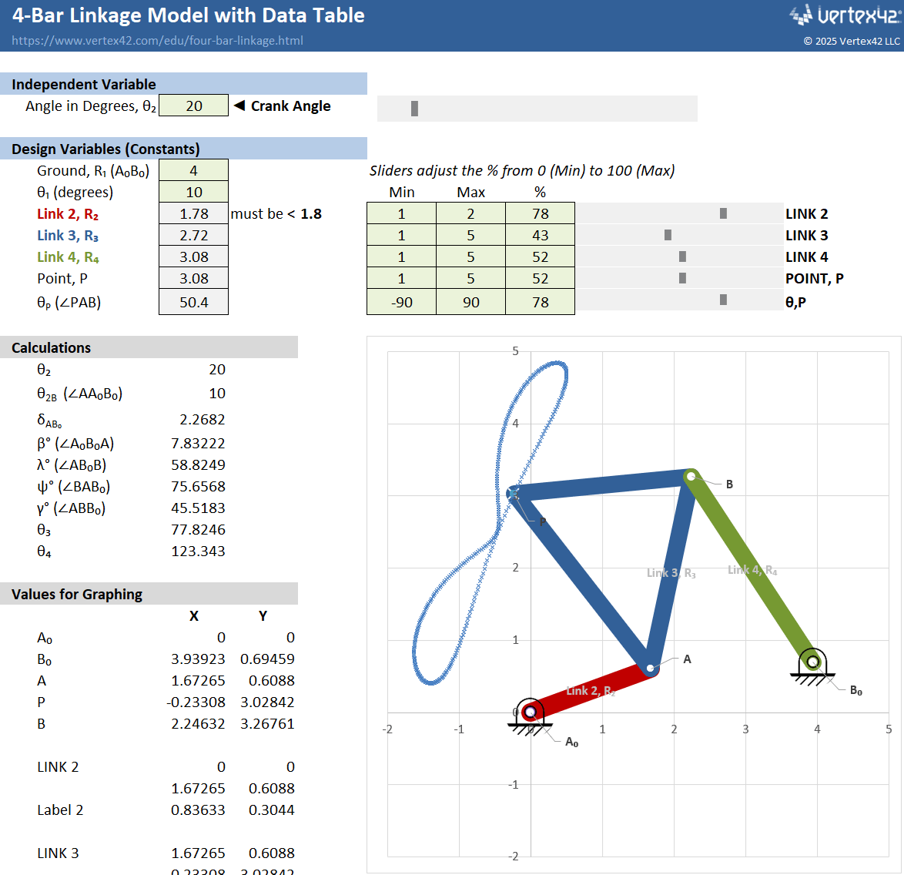Open the vertex42.com four-bar-linkage link
Image resolution: width=904 pixels, height=875 pixels.
[157, 41]
